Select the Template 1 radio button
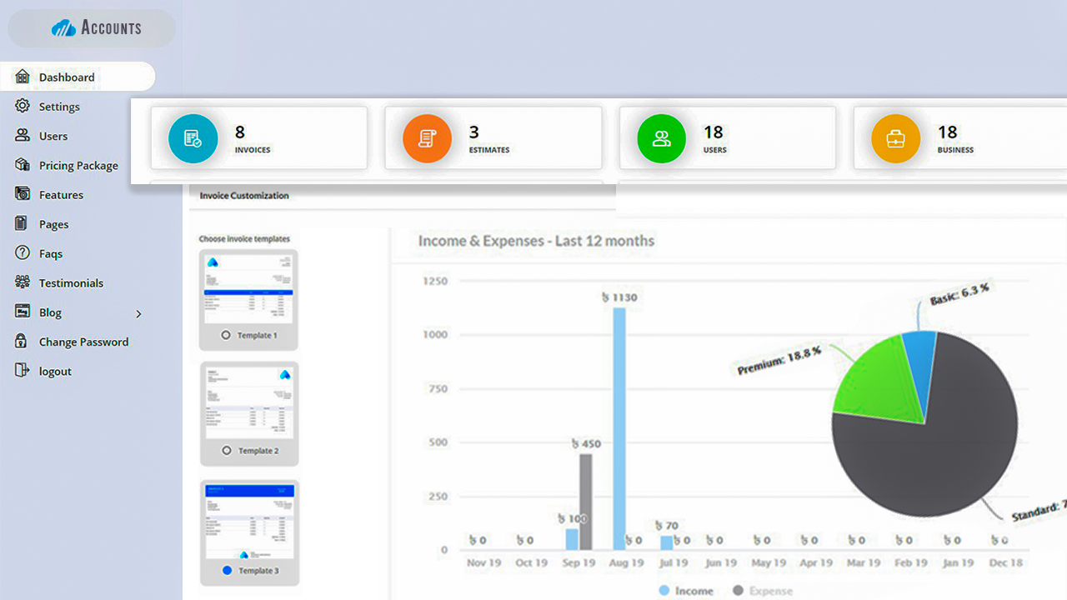This screenshot has width=1067, height=600. [226, 335]
